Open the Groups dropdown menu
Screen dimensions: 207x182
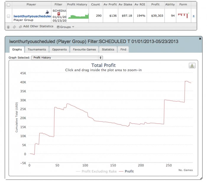(65, 27)
